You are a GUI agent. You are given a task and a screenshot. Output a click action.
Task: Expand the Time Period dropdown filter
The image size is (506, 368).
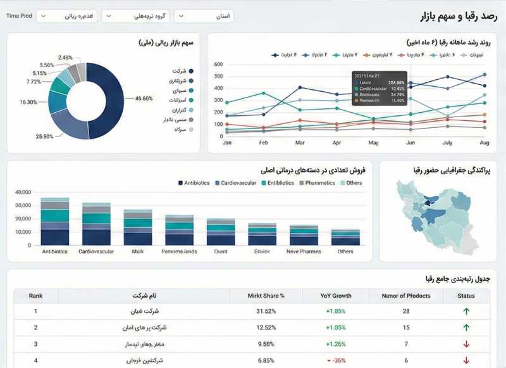(x=66, y=16)
